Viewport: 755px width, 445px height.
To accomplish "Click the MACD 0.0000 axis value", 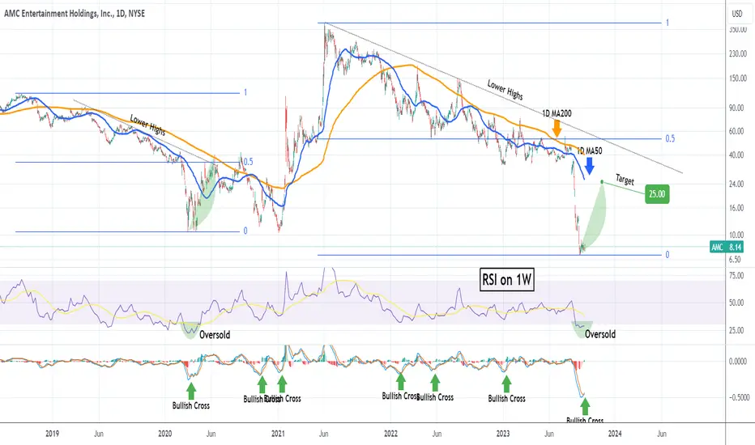I will [738, 362].
